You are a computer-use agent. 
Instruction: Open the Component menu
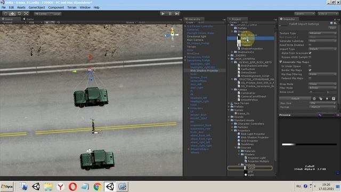coord(56,7)
